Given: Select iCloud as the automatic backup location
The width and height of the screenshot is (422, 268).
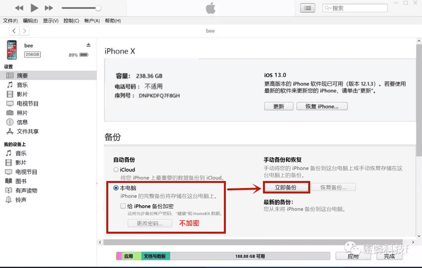Looking at the screenshot, I should [x=116, y=169].
